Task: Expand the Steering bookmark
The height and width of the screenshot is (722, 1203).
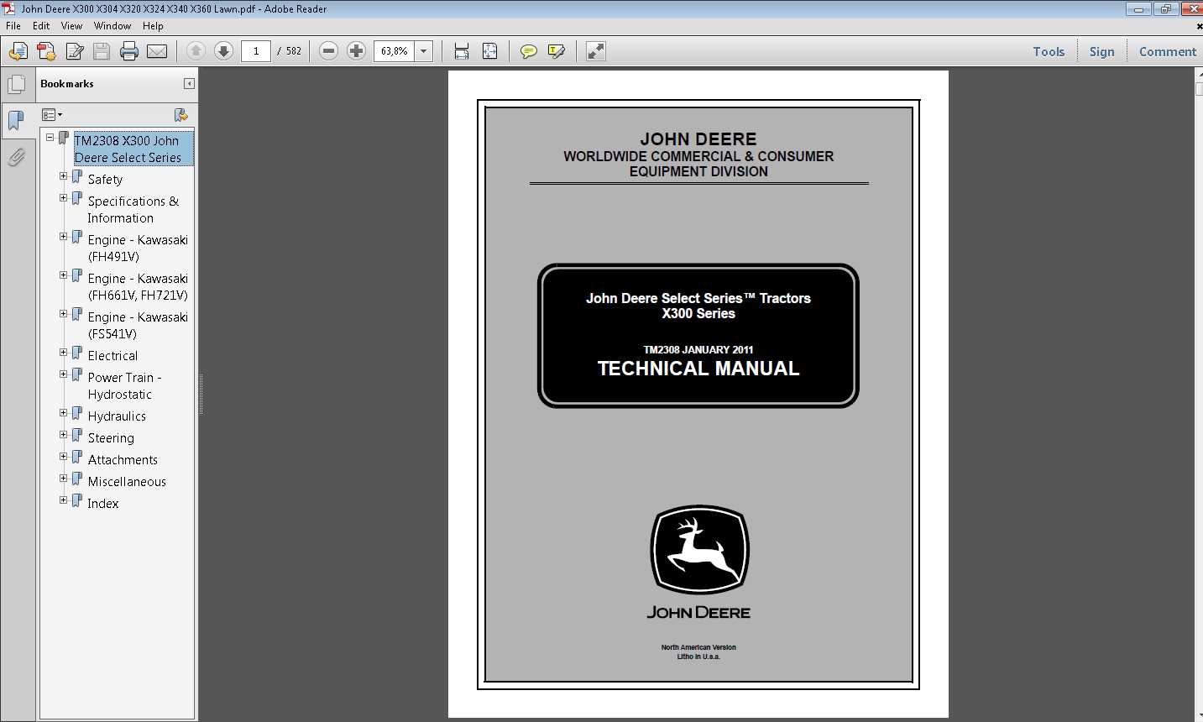Action: 64,435
